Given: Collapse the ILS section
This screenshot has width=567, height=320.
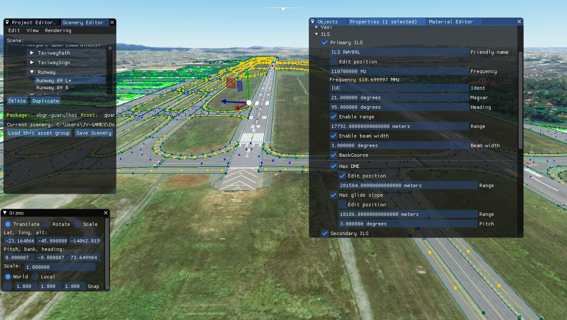Looking at the screenshot, I should [x=317, y=34].
